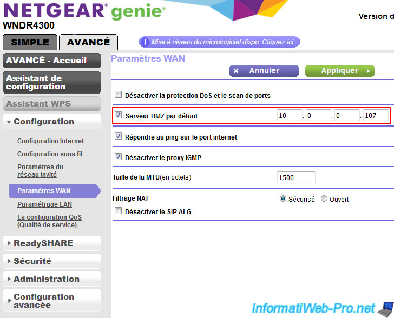394x318 pixels.
Task: Open Paramètres du réseau invité link
Action: (40, 170)
